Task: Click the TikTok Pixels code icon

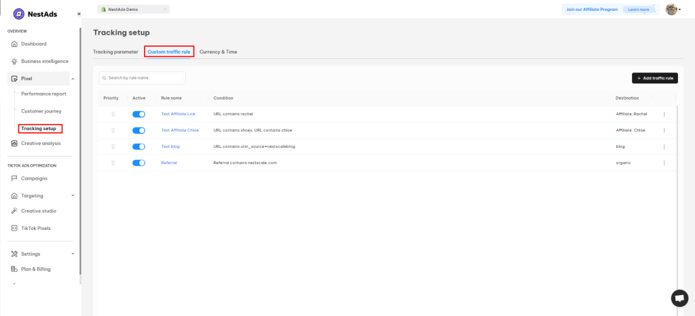Action: [x=14, y=229]
